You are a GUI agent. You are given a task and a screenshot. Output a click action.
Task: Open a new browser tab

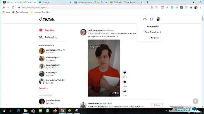click(147, 2)
